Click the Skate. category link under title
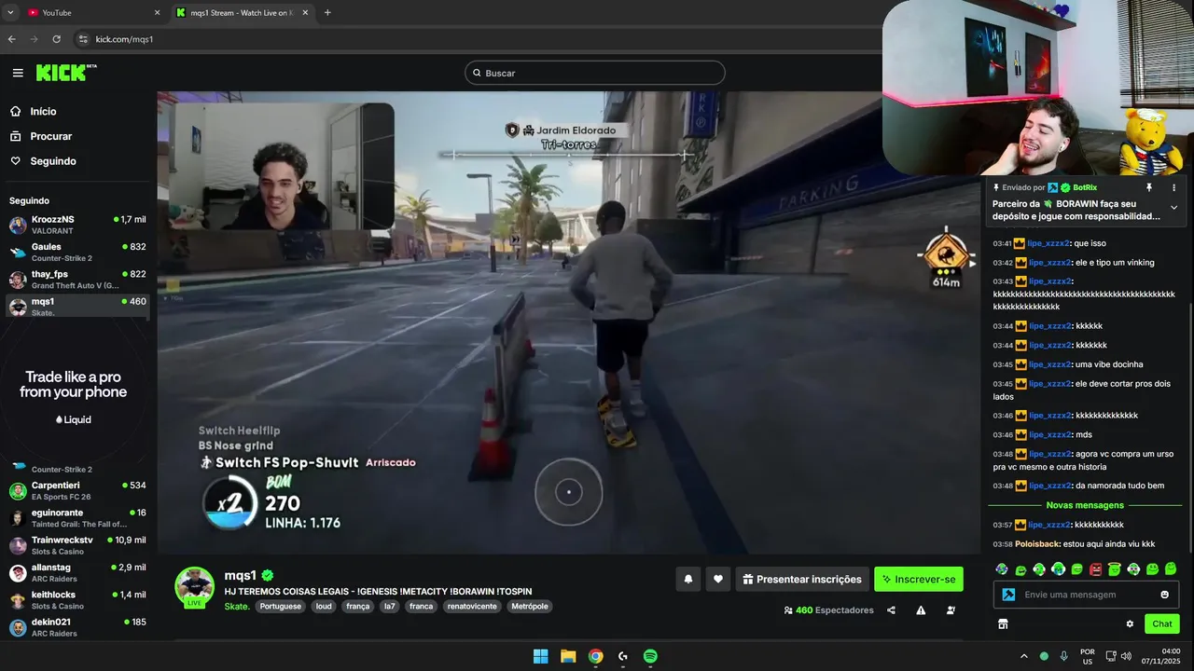Screen dimensions: 1194x671 (237, 606)
